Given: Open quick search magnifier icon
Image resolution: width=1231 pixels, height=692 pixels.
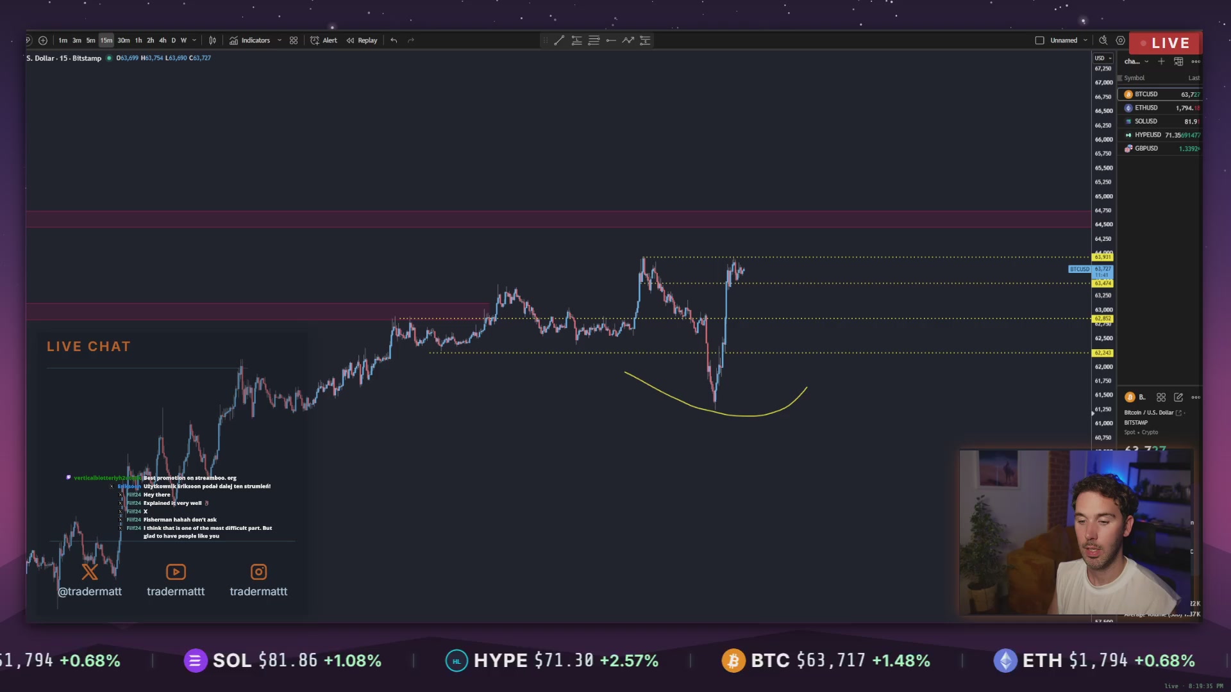Looking at the screenshot, I should point(1103,40).
